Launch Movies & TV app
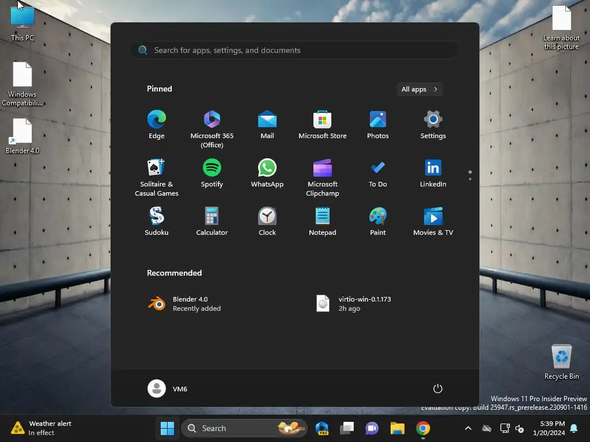The height and width of the screenshot is (442, 590). pyautogui.click(x=433, y=222)
